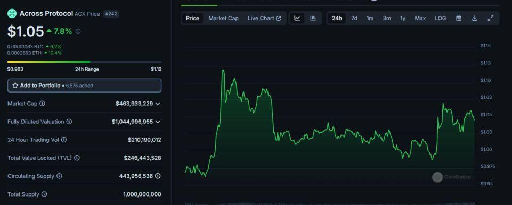The height and width of the screenshot is (205, 512).
Task: Open the Live Chart link
Action: coord(264,18)
